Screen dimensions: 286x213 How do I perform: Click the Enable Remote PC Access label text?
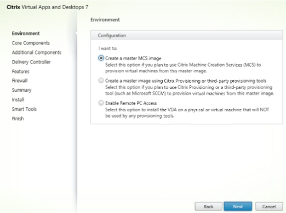coord(131,103)
